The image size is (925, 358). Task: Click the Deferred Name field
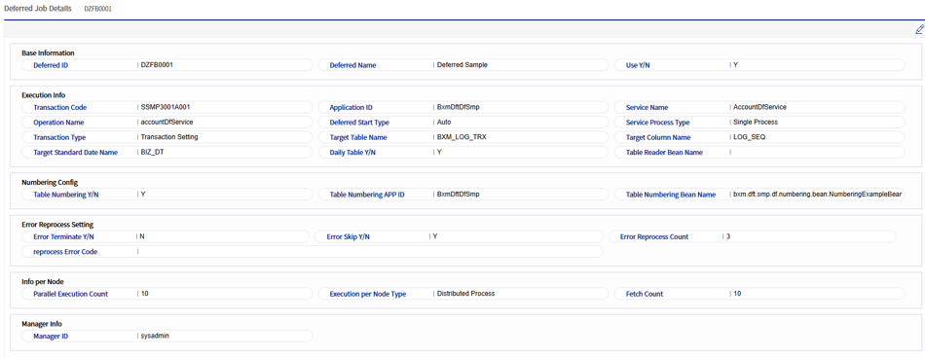463,65
